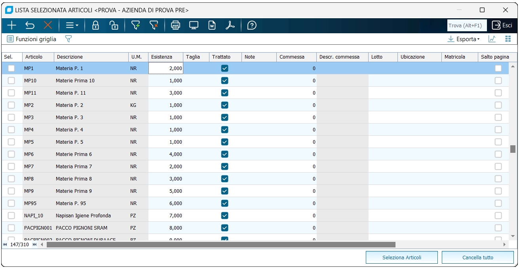Click the add filter funnel icon
This screenshot has width=519, height=268.
[136, 26]
